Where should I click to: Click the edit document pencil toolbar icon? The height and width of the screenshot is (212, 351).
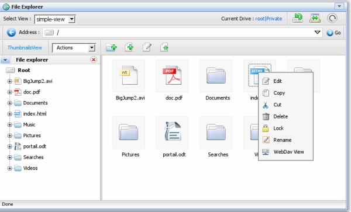147,47
